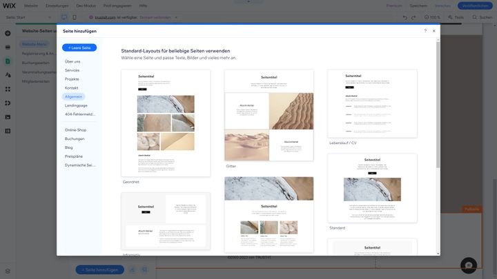Open the 100 % zoom control
The height and width of the screenshot is (279, 497).
tap(432, 17)
